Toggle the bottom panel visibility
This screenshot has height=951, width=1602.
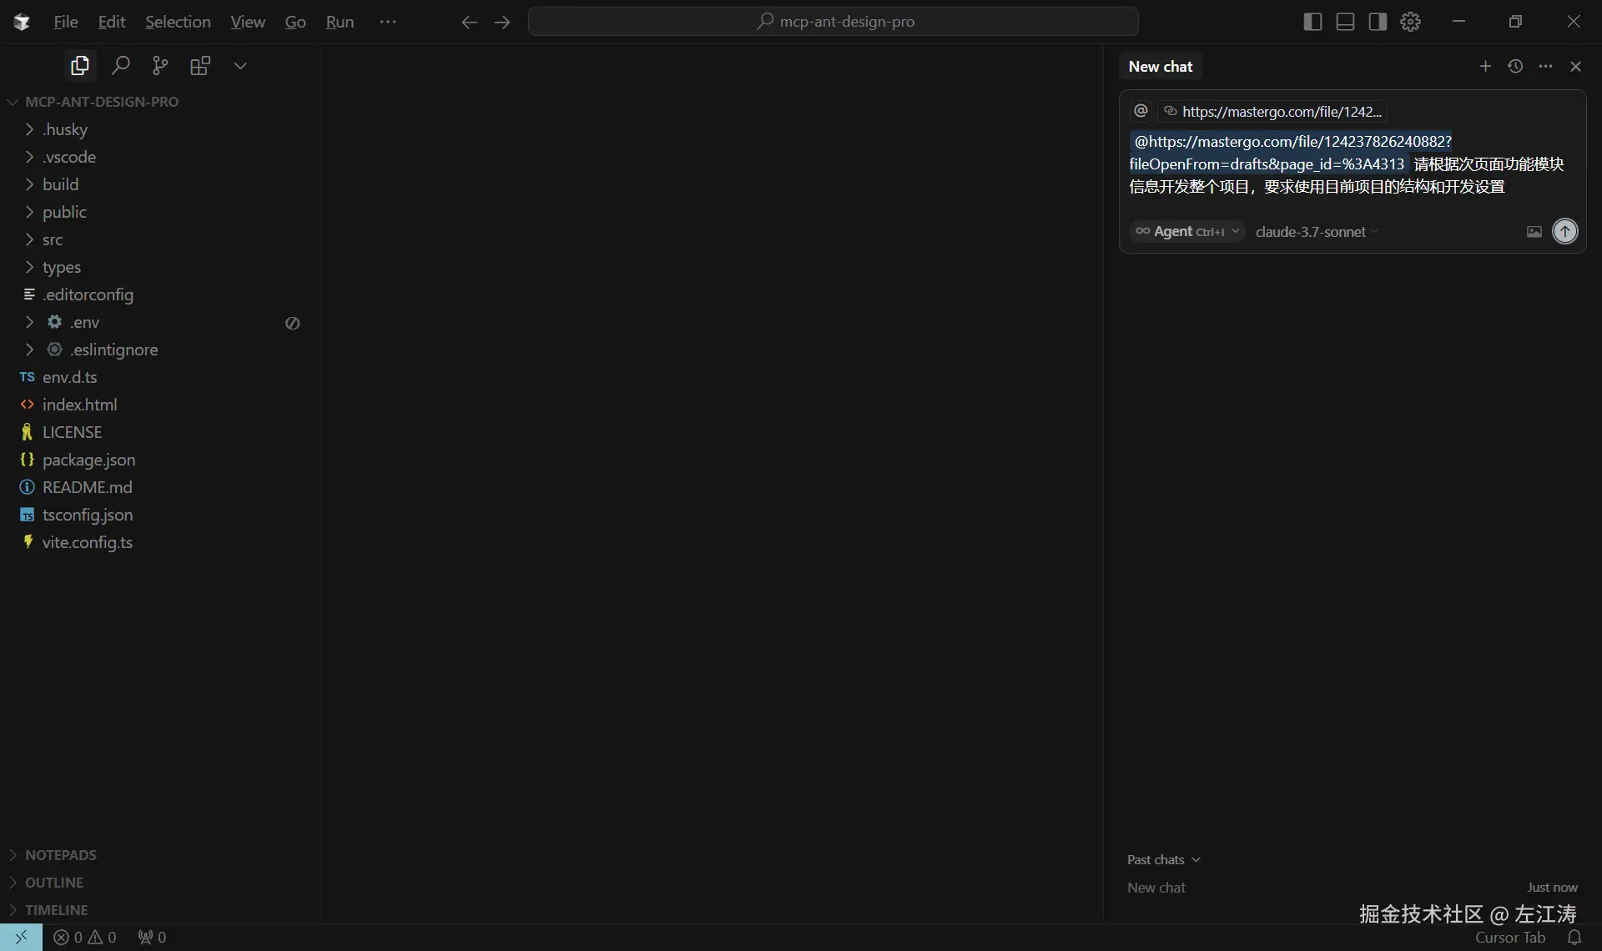(1344, 21)
